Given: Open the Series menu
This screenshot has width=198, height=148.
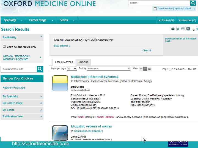Looking at the screenshot, I should point(67,20).
